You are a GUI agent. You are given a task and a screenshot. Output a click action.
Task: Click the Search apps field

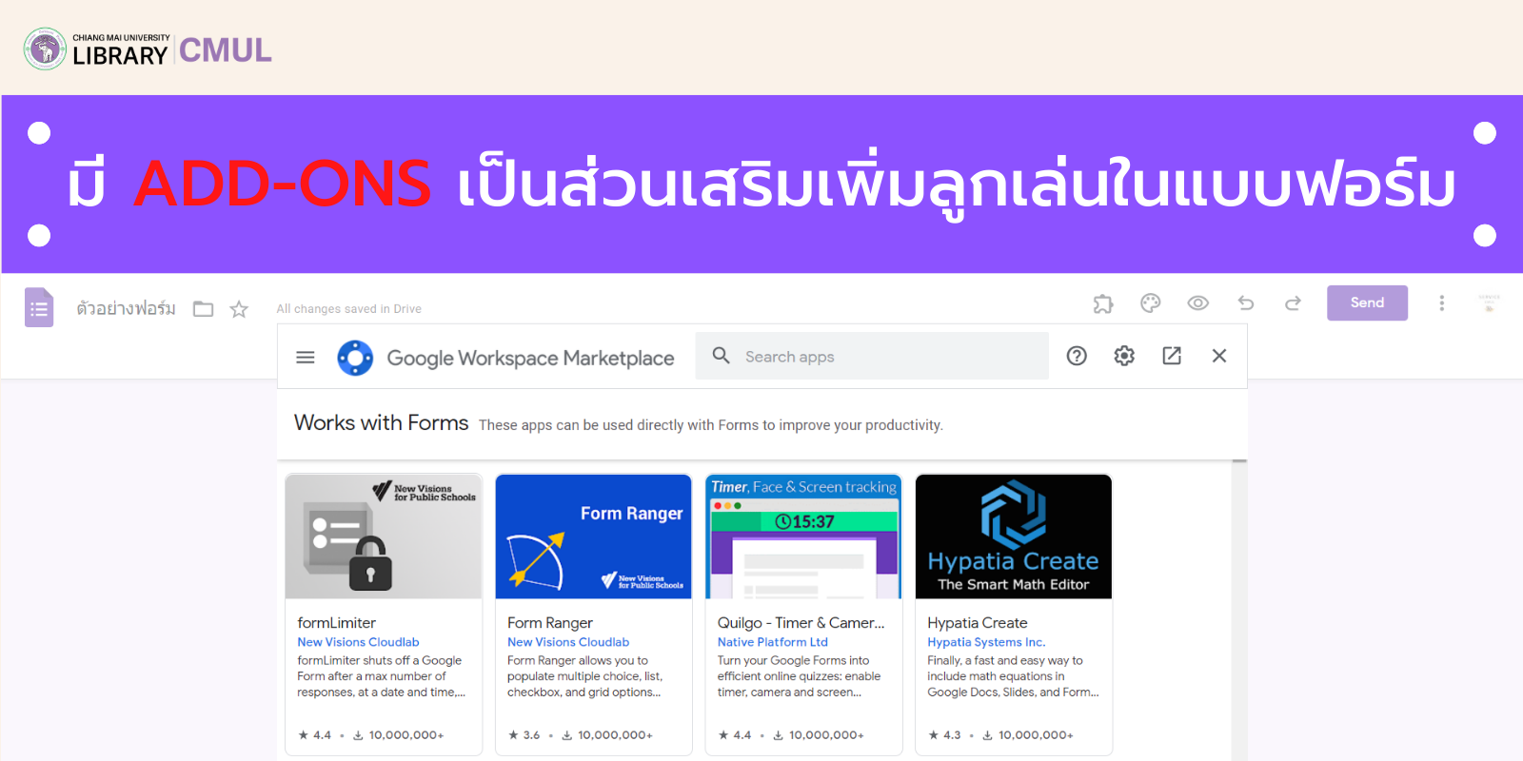click(872, 356)
